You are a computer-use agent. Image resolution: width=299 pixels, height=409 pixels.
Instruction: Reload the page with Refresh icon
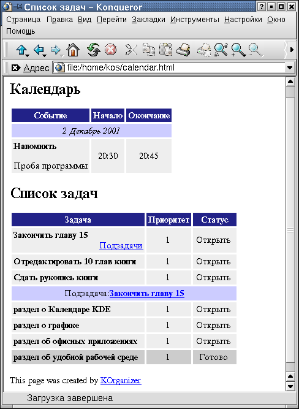point(94,50)
